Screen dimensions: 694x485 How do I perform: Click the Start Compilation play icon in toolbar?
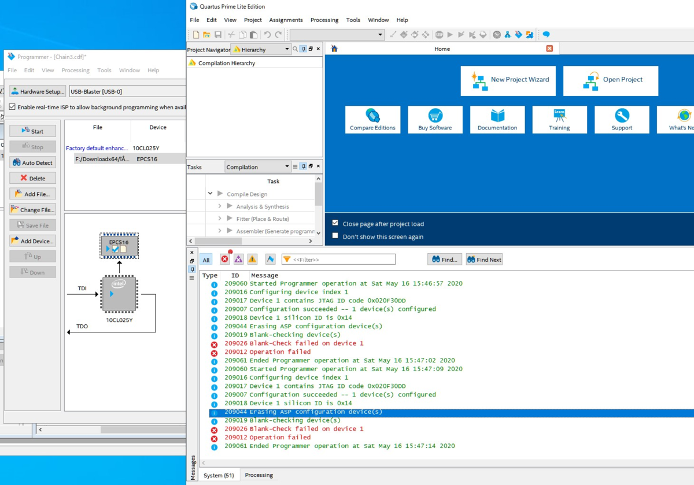tap(450, 35)
